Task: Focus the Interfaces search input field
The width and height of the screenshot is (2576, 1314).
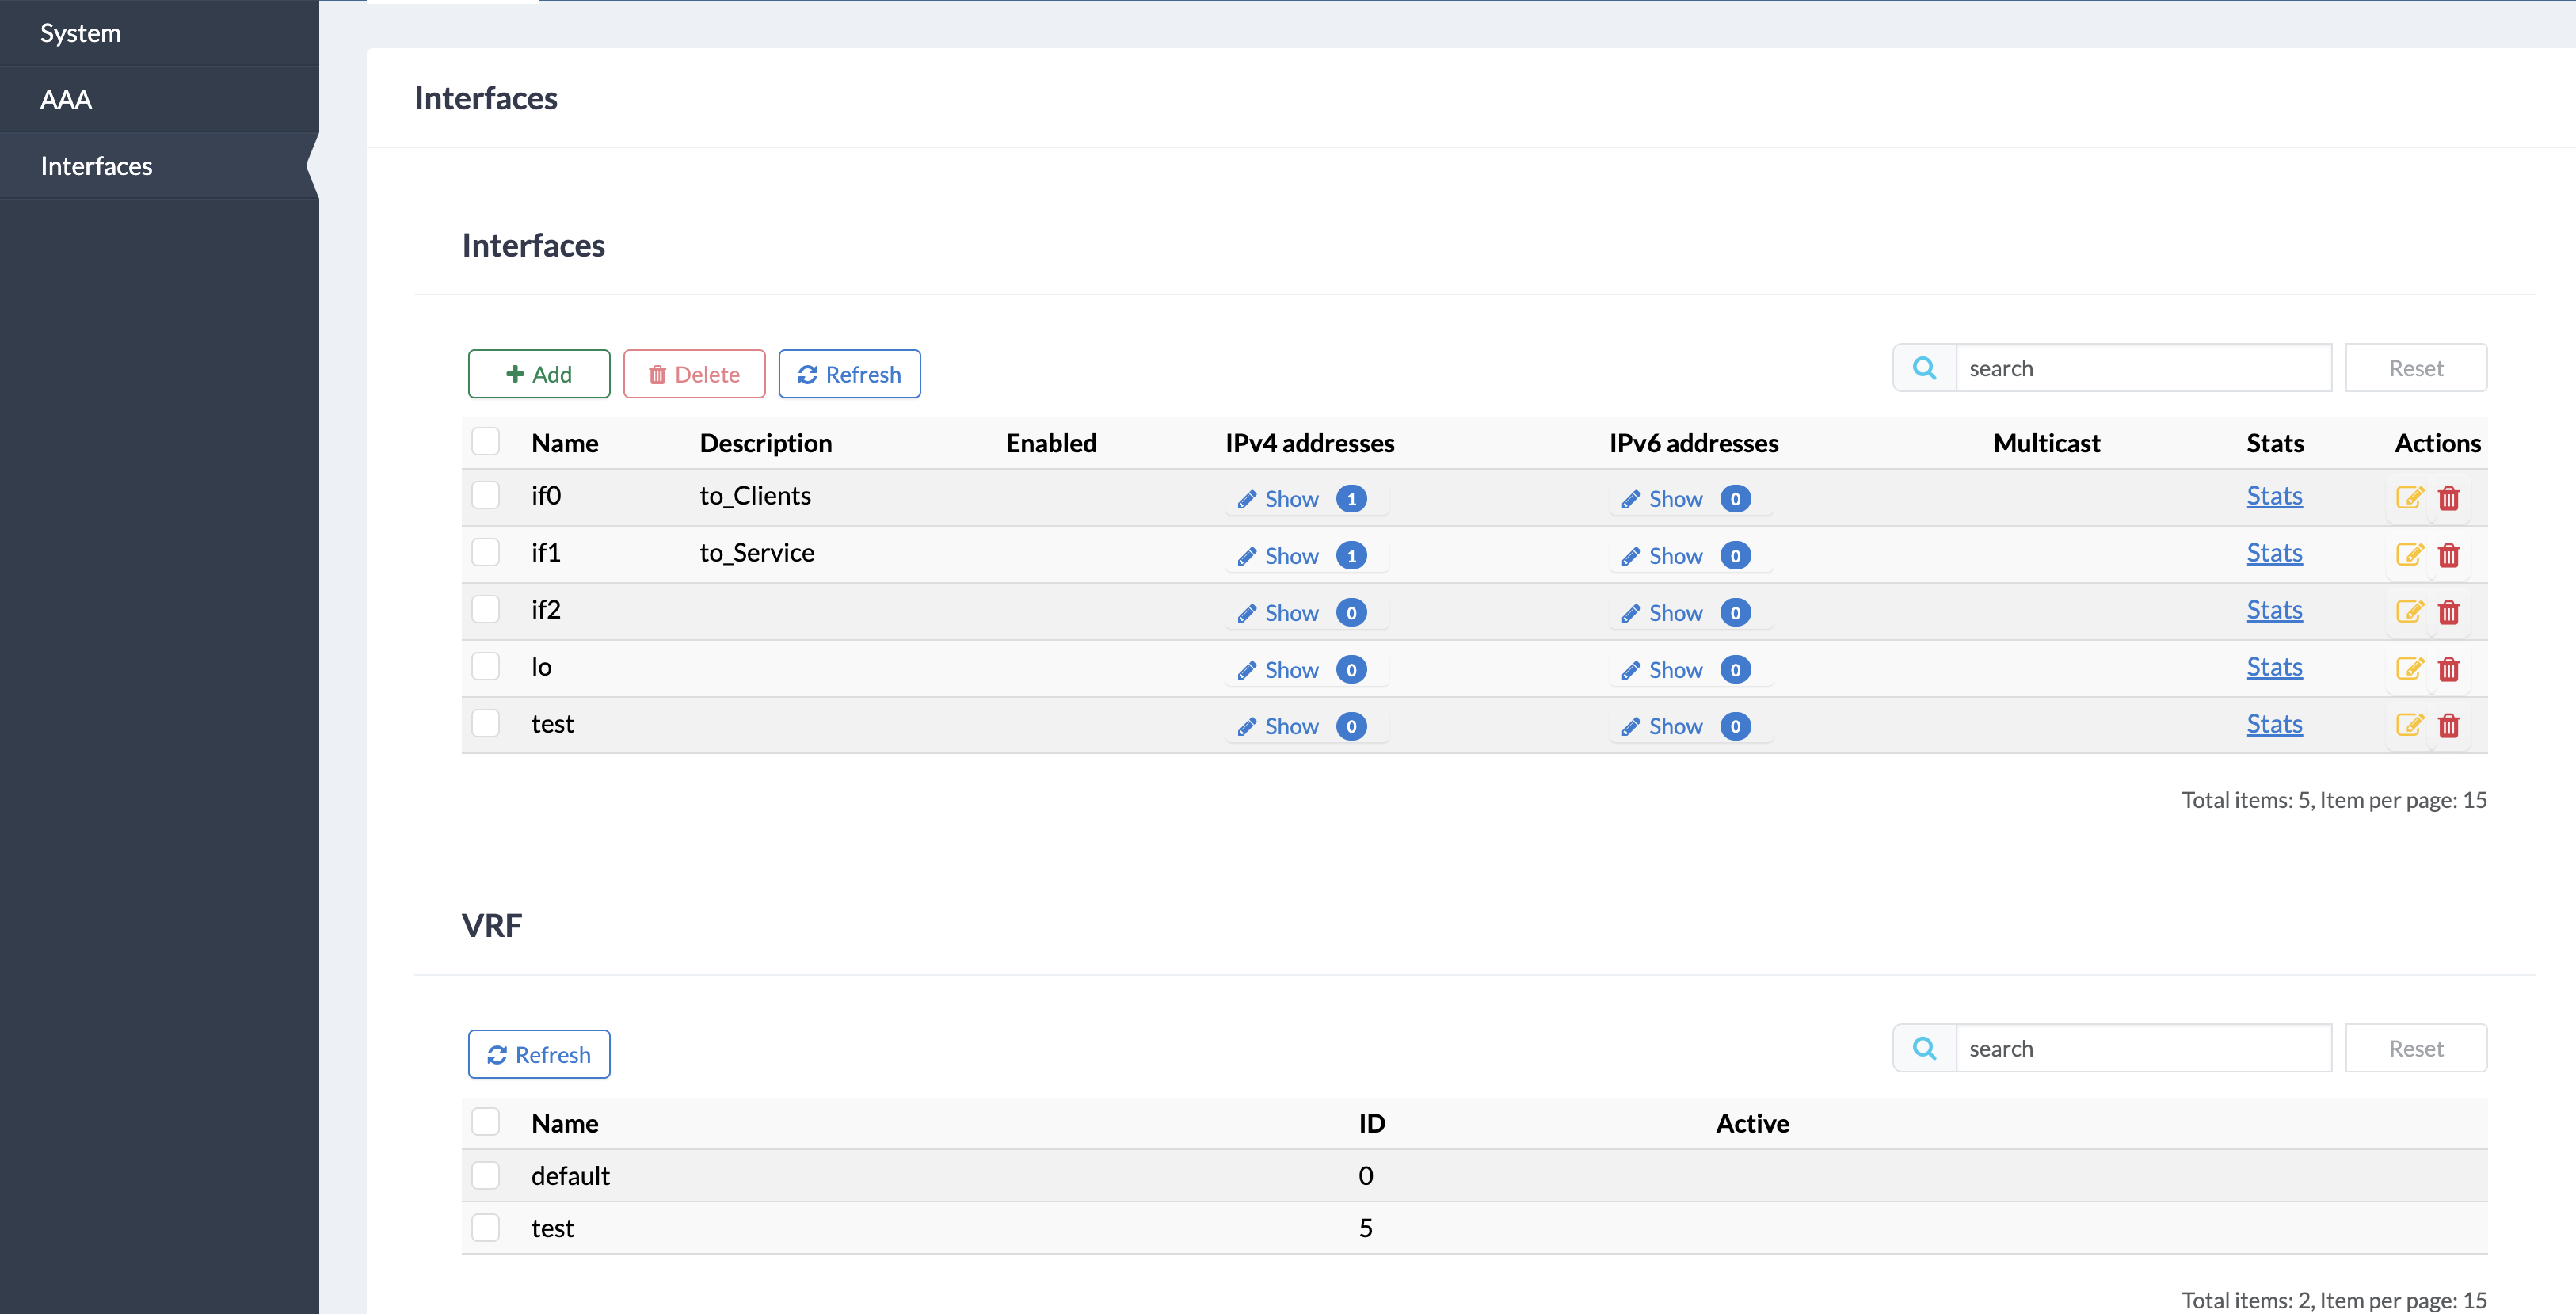Action: pos(2142,368)
